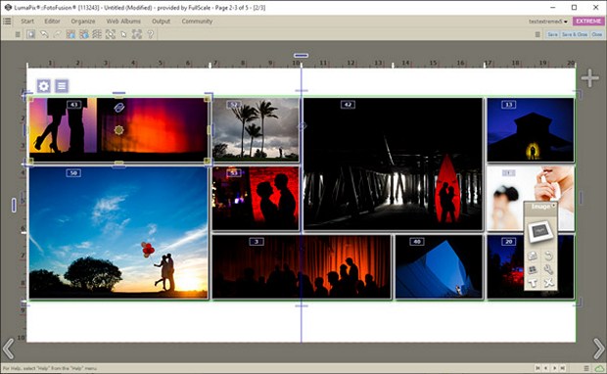The width and height of the screenshot is (607, 374).
Task: Go to Web Albums
Action: click(123, 22)
